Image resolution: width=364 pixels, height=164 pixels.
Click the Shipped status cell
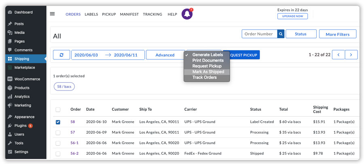tap(257, 153)
